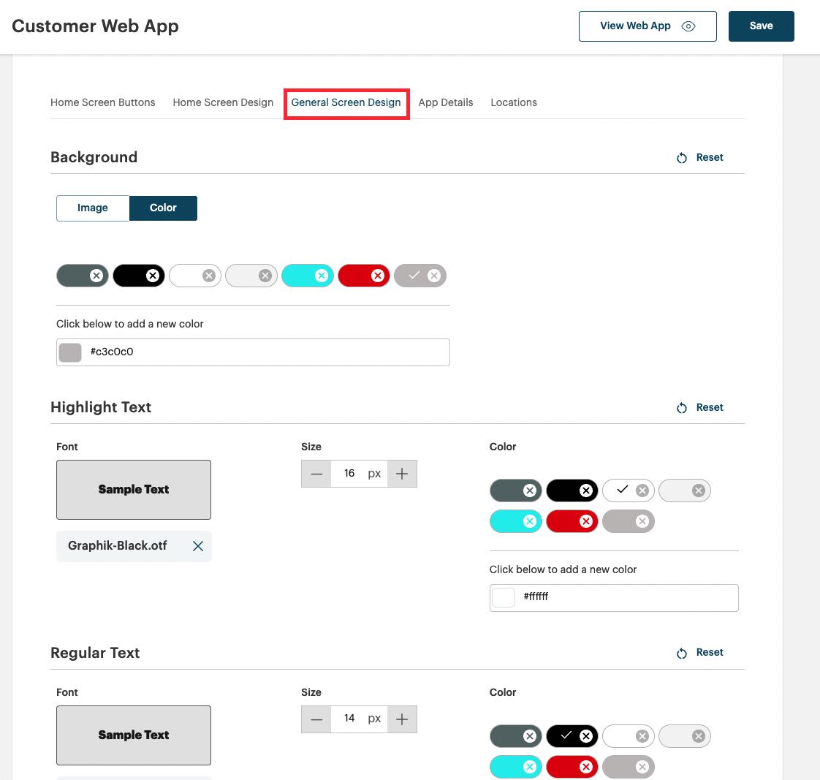This screenshot has width=820, height=780.
Task: Decrease Highlight Text size with minus stepper
Action: click(x=316, y=474)
